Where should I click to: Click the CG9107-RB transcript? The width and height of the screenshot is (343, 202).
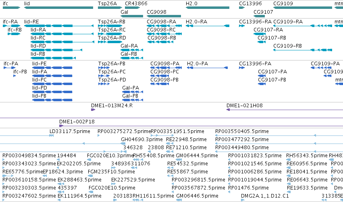[x=262, y=42]
